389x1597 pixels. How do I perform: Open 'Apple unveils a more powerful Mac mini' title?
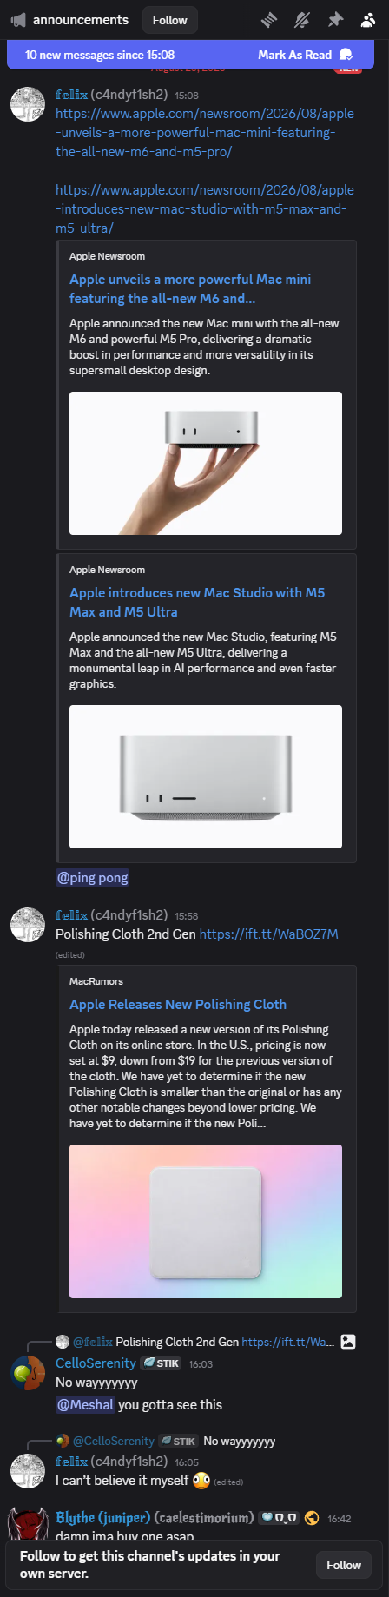point(190,288)
